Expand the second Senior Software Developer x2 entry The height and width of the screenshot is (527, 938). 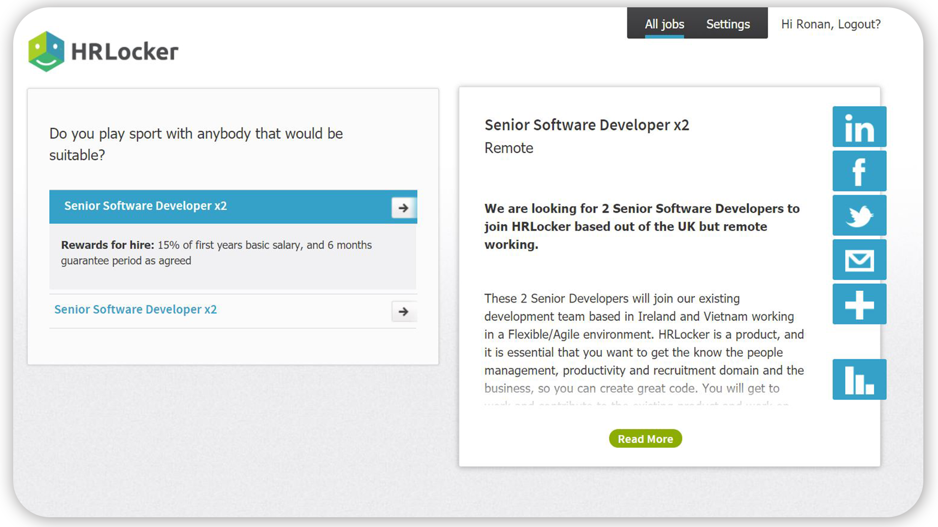coord(404,311)
